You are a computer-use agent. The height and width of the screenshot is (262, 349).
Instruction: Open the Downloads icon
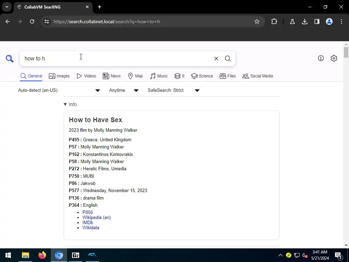305,21
